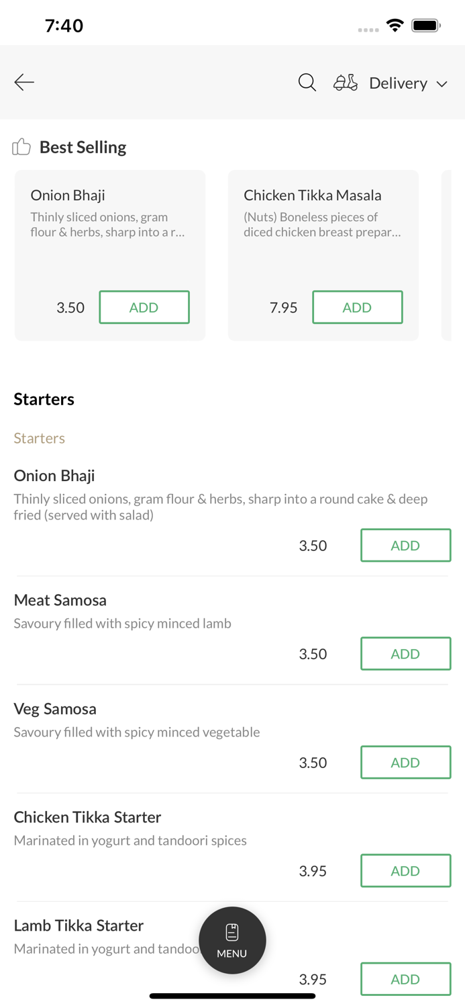The height and width of the screenshot is (1008, 465).
Task: Select the Starters subcategory label
Action: tap(40, 438)
